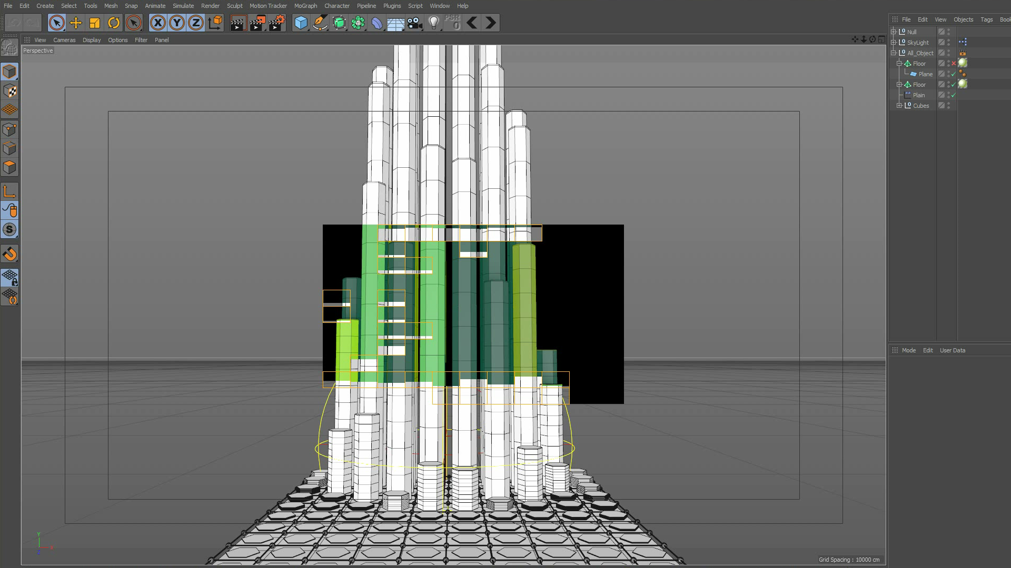Expand the SkyLight object
Image resolution: width=1011 pixels, height=568 pixels.
[x=894, y=43]
